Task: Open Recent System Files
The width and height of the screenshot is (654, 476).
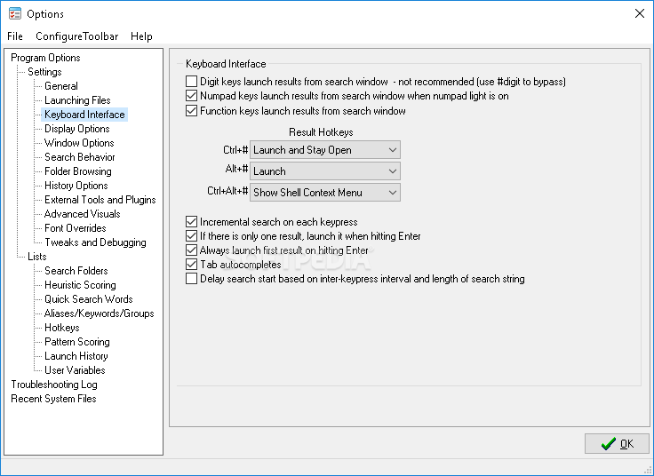Action: coord(53,399)
